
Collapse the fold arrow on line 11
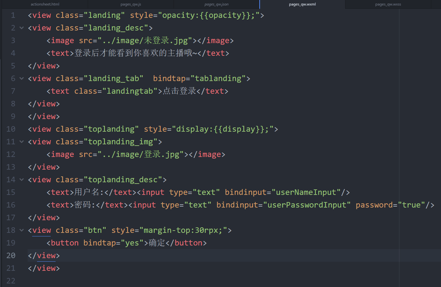(22, 142)
